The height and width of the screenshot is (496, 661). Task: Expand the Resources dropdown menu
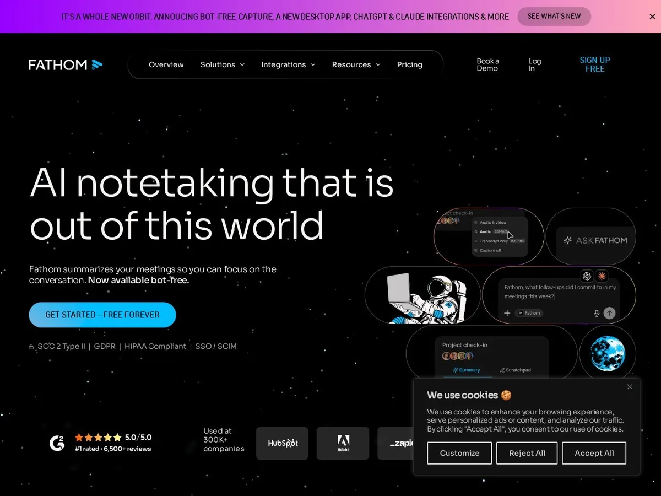coord(356,64)
